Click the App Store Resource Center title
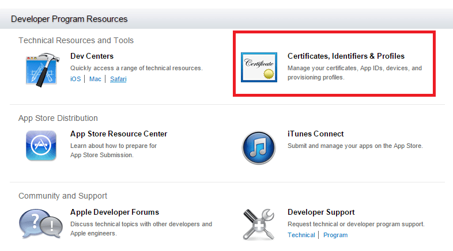 119,134
